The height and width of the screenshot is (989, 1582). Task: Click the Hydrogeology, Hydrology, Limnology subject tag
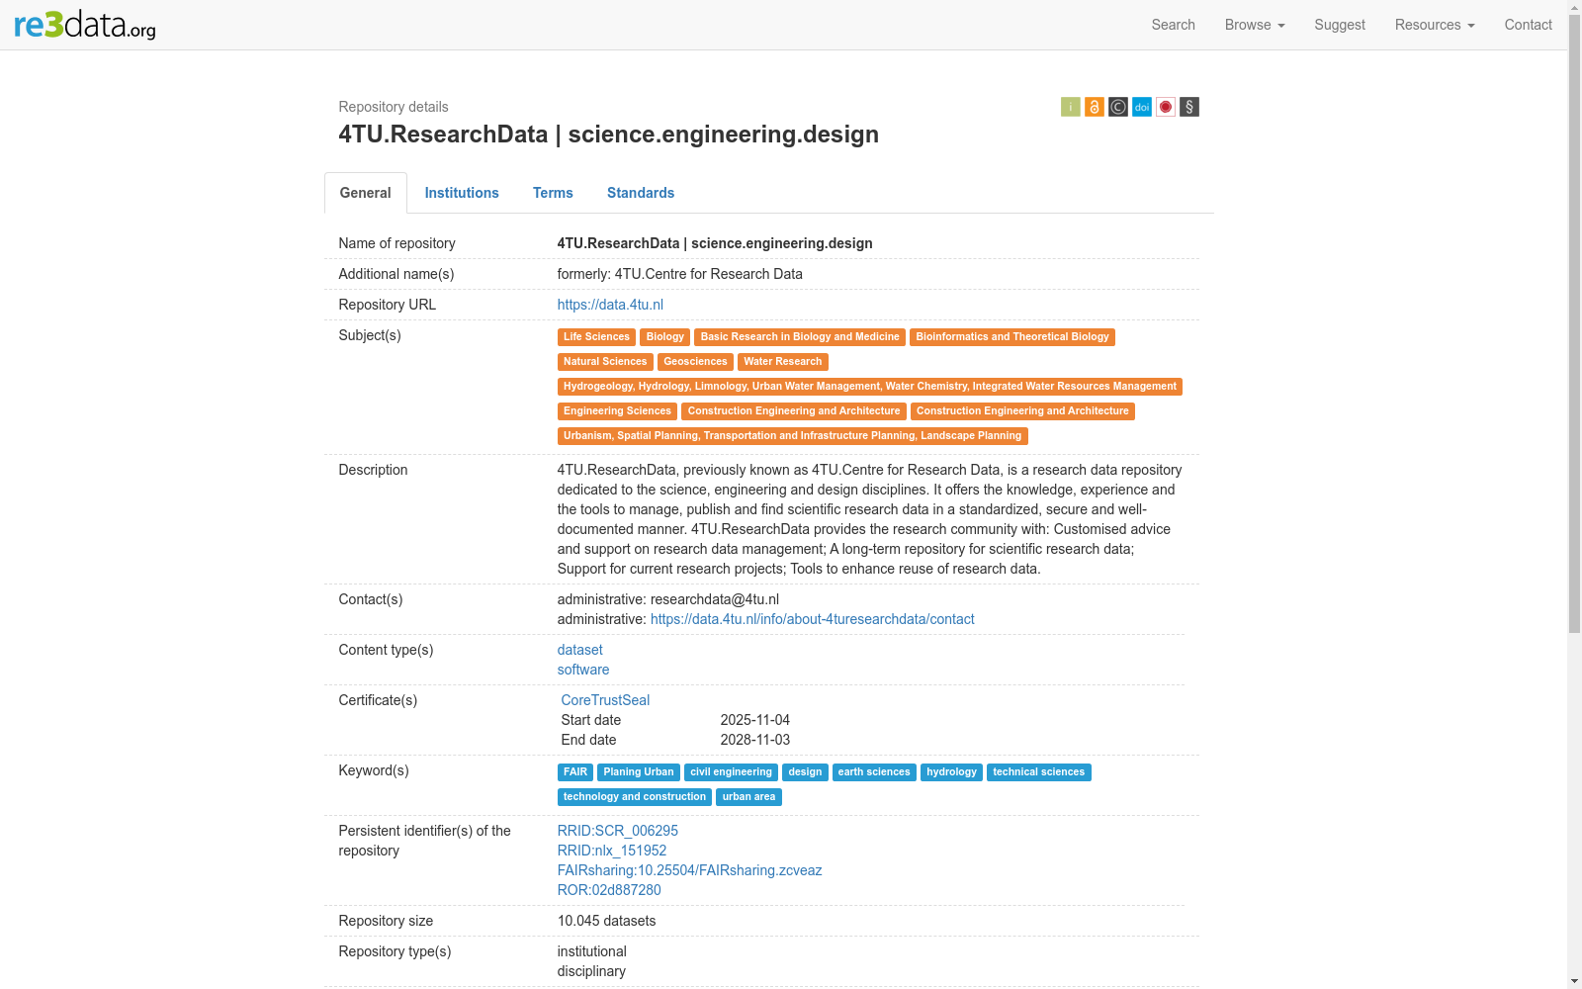(x=870, y=387)
